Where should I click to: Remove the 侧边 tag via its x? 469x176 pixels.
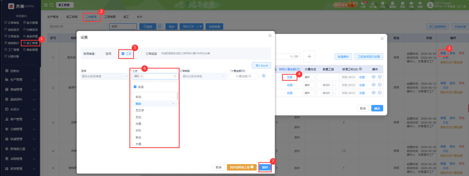(142, 76)
